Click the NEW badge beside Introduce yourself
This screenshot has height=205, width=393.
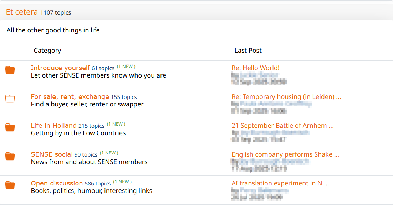point(126,67)
